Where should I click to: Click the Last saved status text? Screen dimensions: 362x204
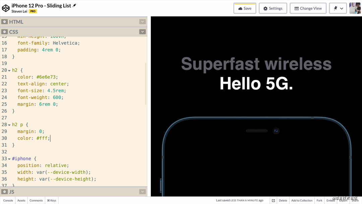point(240,200)
